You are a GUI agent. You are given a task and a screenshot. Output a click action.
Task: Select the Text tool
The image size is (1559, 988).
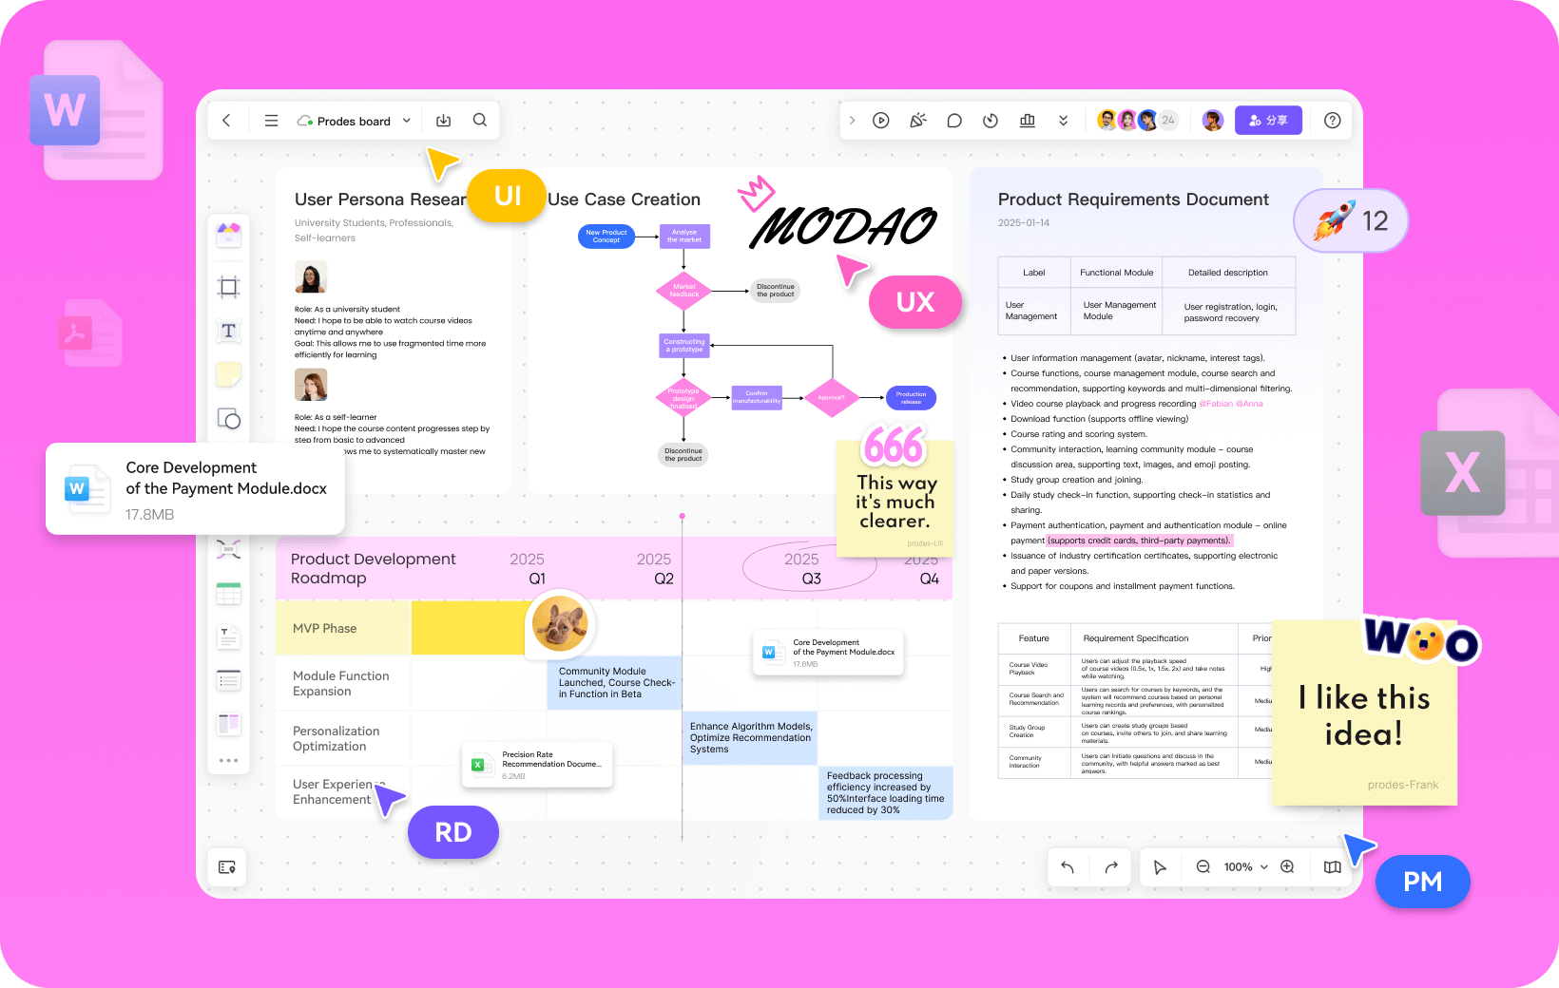pos(228,331)
